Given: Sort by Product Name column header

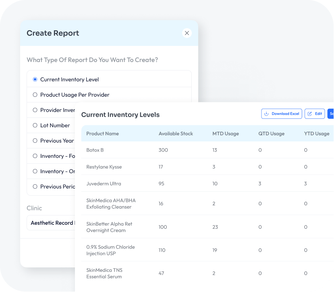Looking at the screenshot, I should pyautogui.click(x=102, y=134).
